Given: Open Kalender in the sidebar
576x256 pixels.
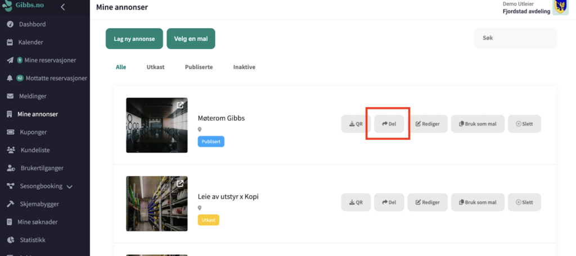Looking at the screenshot, I should [30, 42].
